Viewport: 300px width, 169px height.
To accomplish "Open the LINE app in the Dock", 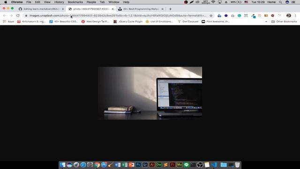I will 186,165.
